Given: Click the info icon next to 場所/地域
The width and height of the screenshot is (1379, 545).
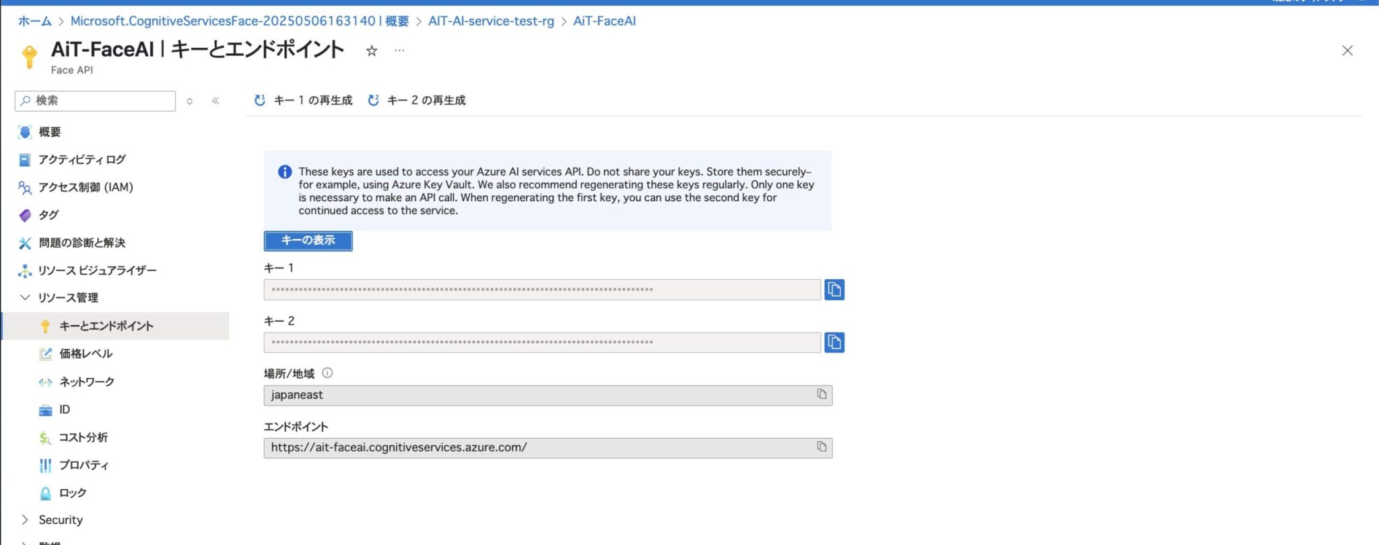Looking at the screenshot, I should coord(328,372).
